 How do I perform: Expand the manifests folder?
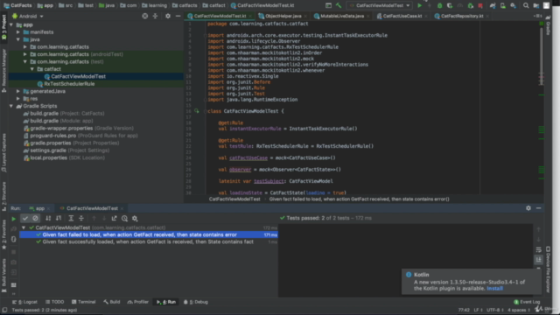pyautogui.click(x=18, y=32)
